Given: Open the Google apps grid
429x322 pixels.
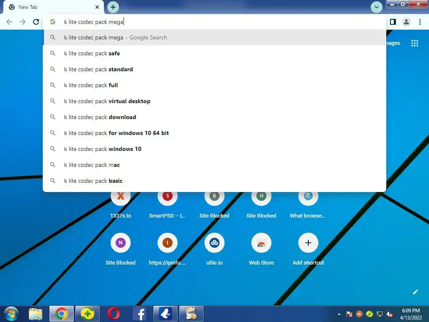Looking at the screenshot, I should coord(415,43).
